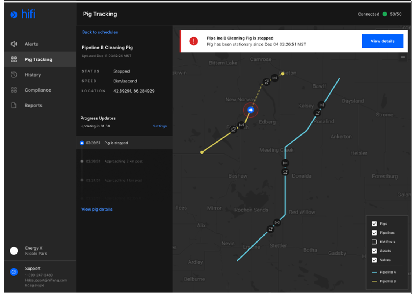Click the View details button in alert banner
The width and height of the screenshot is (412, 296).
coord(382,41)
